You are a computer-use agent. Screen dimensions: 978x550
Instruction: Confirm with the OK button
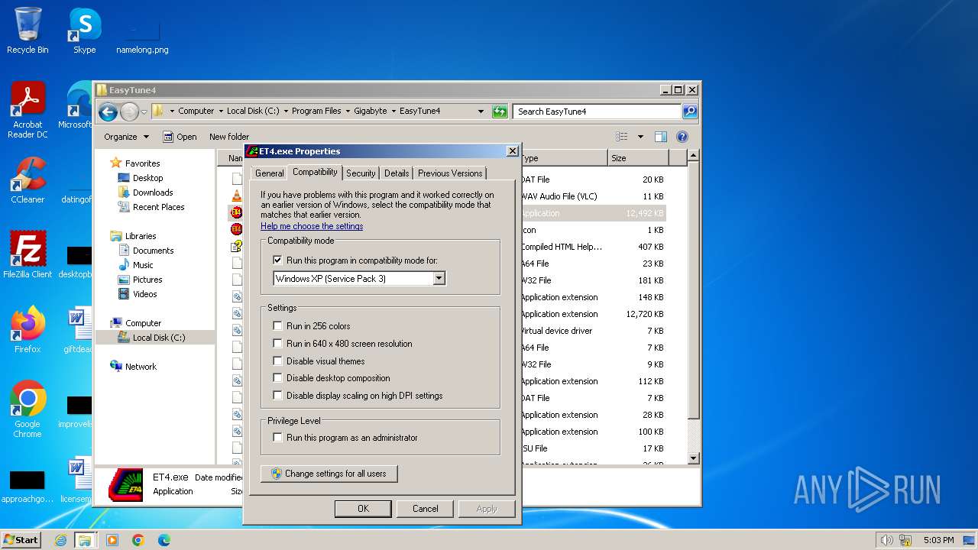click(x=363, y=509)
